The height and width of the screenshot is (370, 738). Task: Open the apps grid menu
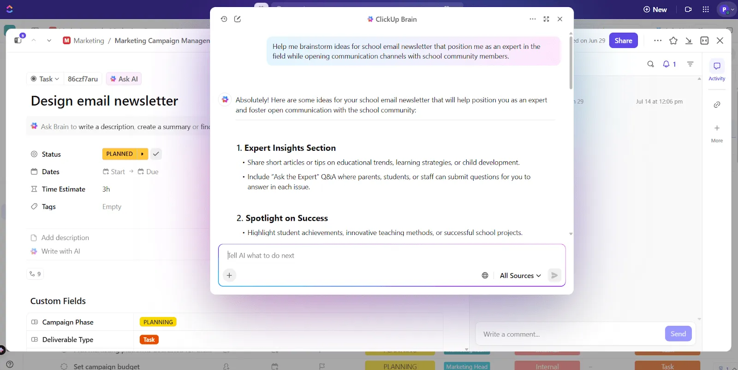point(706,9)
